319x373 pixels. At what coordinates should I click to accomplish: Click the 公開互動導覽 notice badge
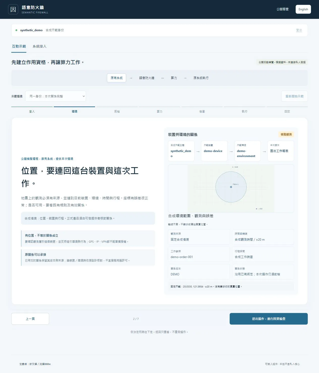tap(282, 62)
